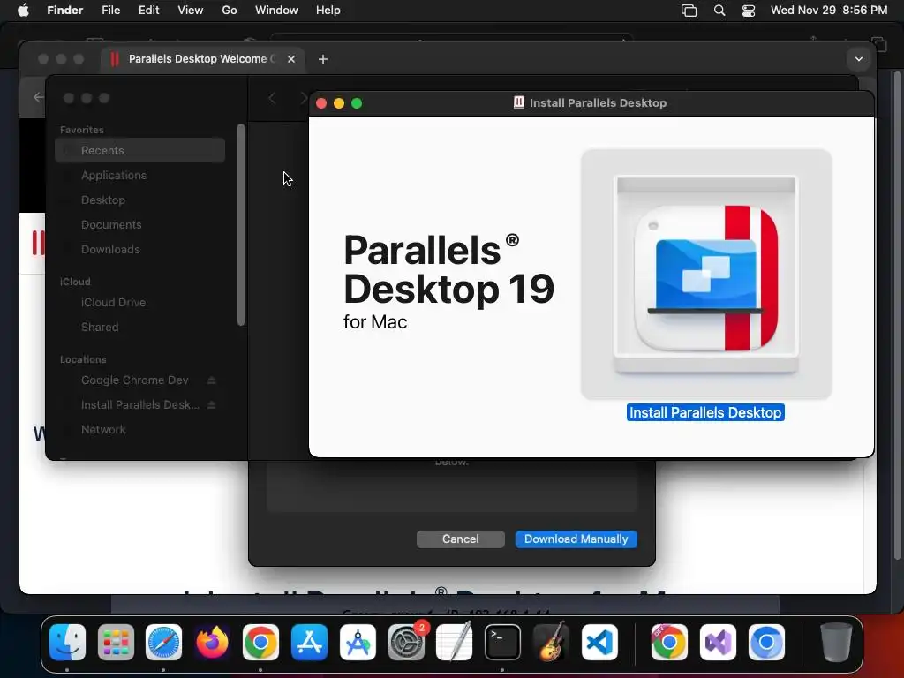Select Downloads in the Finder sidebar
Image resolution: width=904 pixels, height=678 pixels.
pyautogui.click(x=140, y=250)
